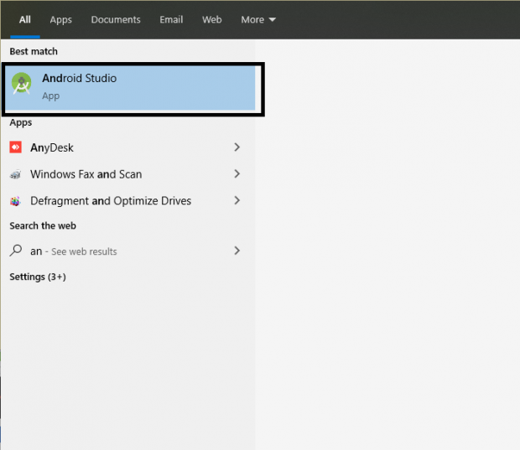Expand the web results arrow for 'an'
This screenshot has height=450, width=520.
coord(237,251)
